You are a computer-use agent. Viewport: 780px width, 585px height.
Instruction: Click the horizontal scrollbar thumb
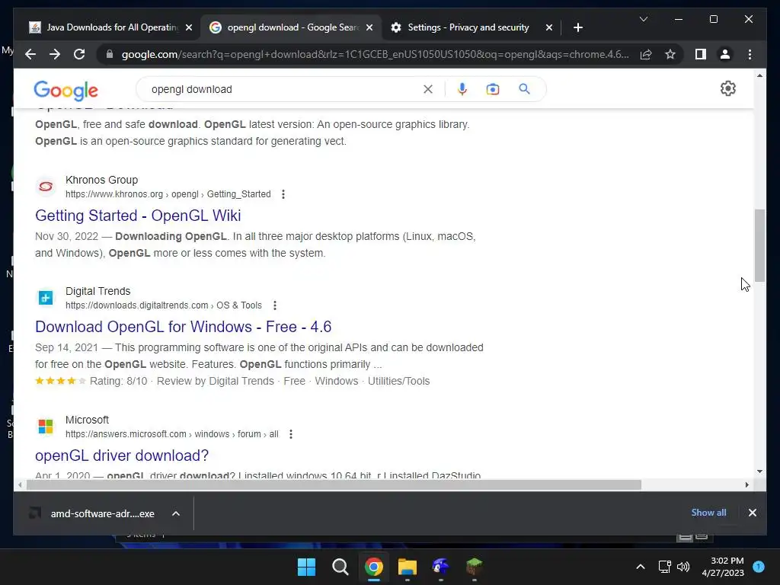click(334, 484)
